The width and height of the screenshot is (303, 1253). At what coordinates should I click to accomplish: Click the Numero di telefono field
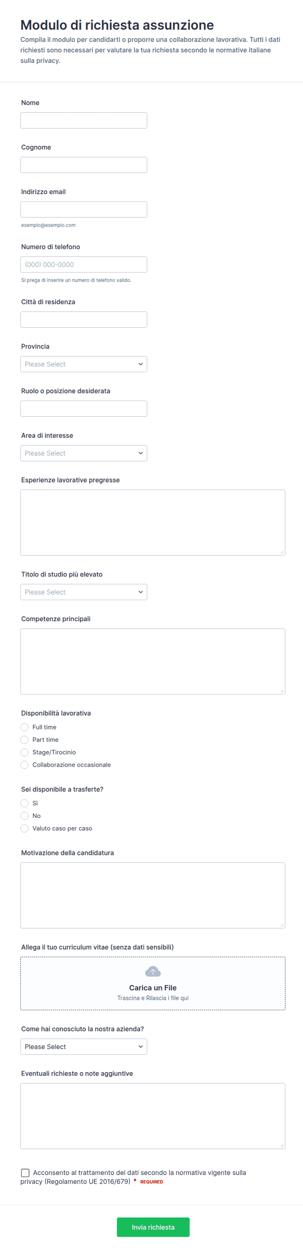[x=83, y=264]
